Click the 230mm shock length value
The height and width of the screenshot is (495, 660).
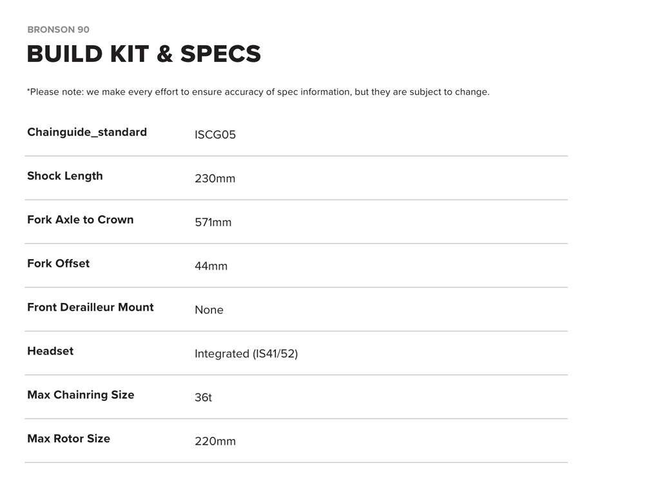coord(215,179)
